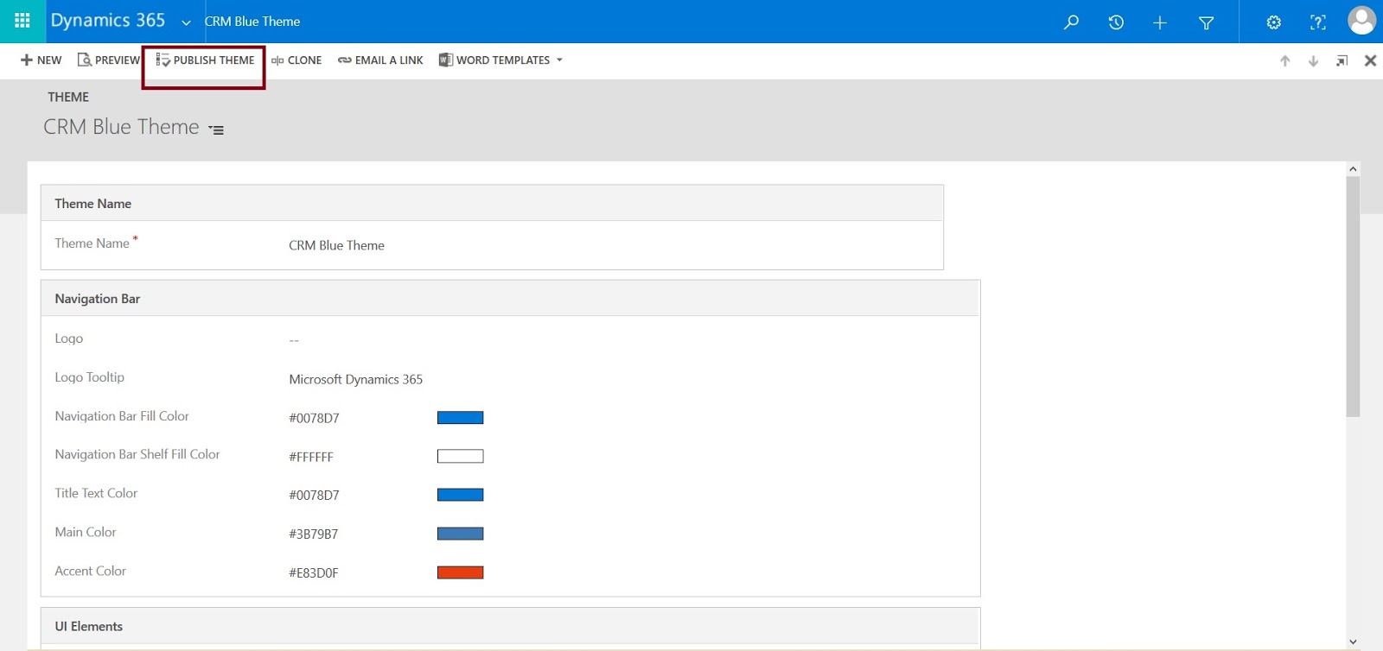Click the form scrollbar down arrow
The image size is (1383, 651).
1353,642
